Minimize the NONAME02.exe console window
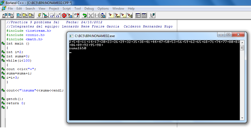This screenshot has width=251, height=129. [x=221, y=35]
